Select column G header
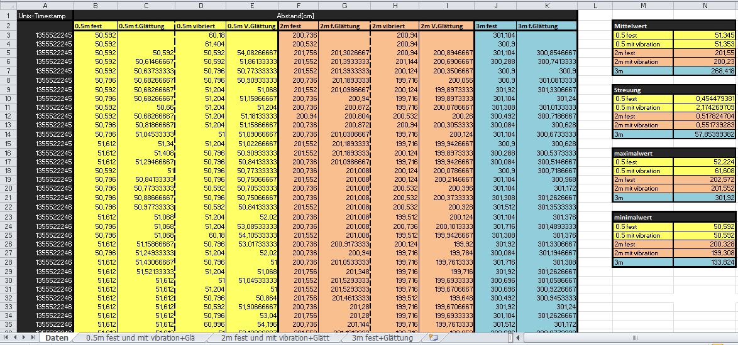The height and width of the screenshot is (345, 738). [344, 5]
